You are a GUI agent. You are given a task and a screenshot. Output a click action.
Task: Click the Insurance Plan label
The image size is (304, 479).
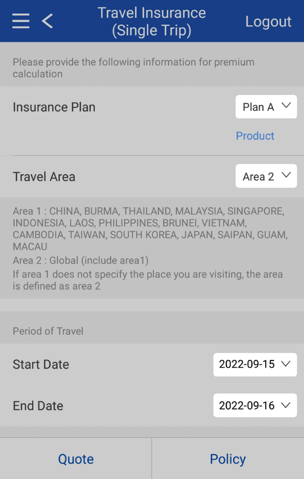(x=54, y=107)
